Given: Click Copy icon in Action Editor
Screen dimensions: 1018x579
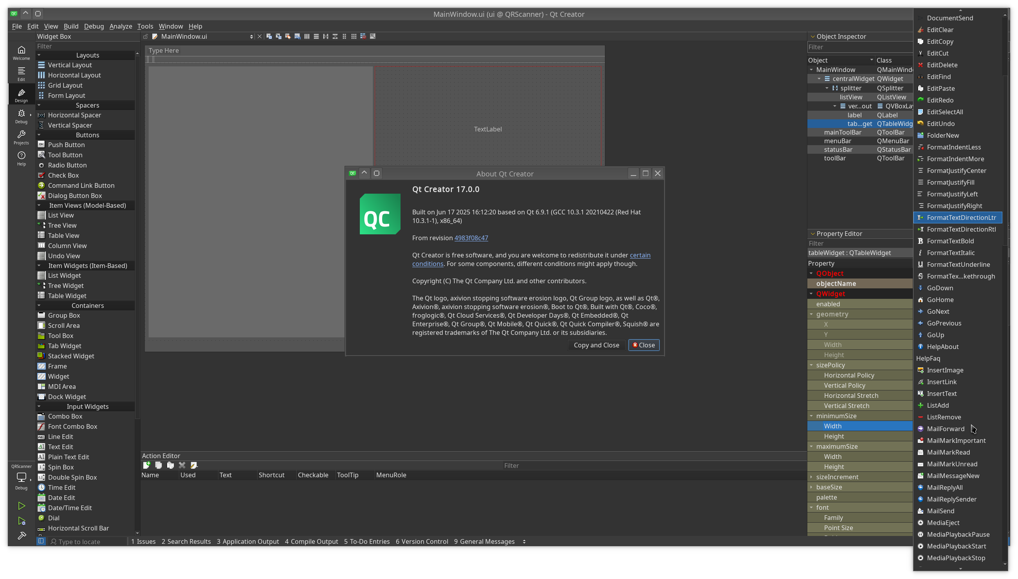Looking at the screenshot, I should [159, 465].
